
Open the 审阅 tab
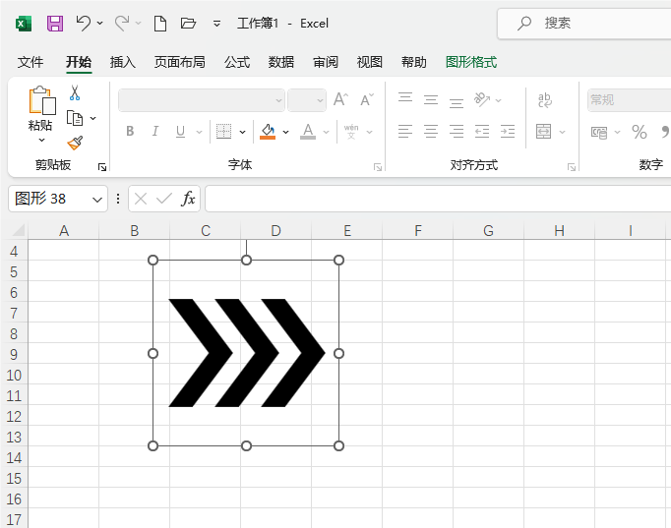tap(326, 62)
